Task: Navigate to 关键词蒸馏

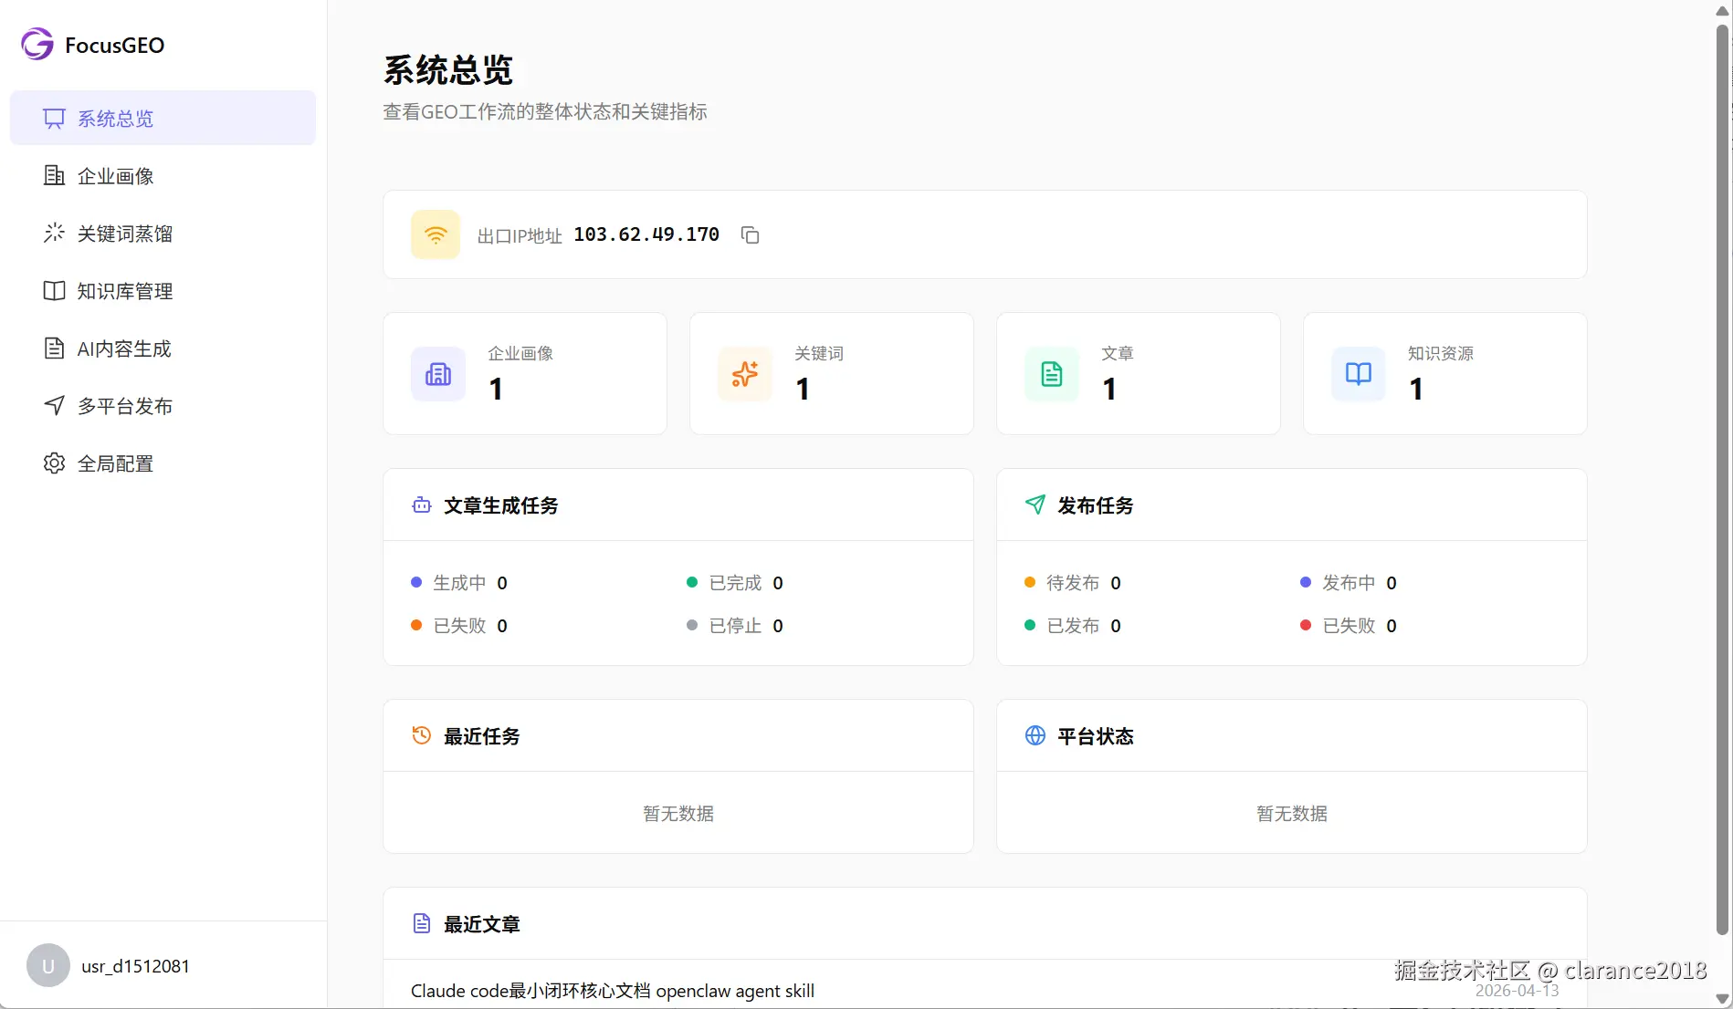Action: 124,234
